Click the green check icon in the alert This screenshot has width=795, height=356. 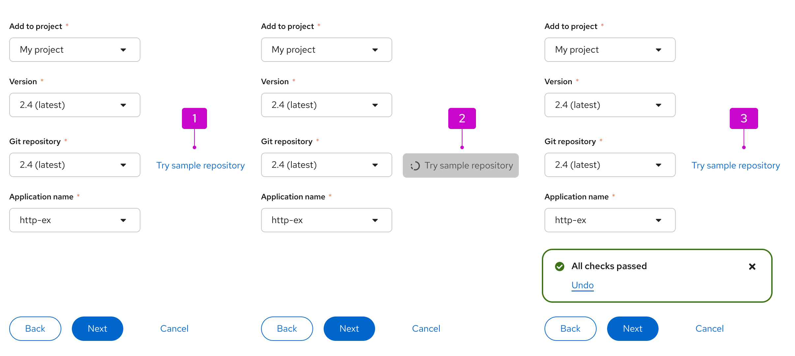coord(559,267)
